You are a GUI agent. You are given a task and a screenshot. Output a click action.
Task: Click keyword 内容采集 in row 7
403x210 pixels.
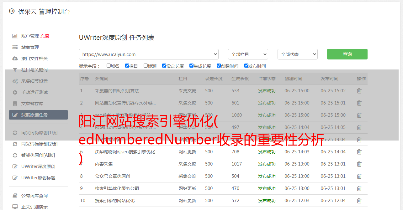tap(104, 164)
